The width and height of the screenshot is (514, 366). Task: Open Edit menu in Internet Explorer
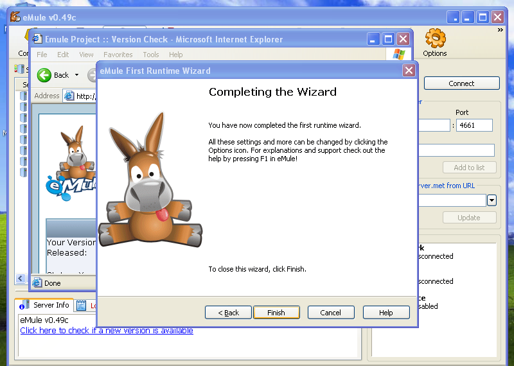click(63, 55)
